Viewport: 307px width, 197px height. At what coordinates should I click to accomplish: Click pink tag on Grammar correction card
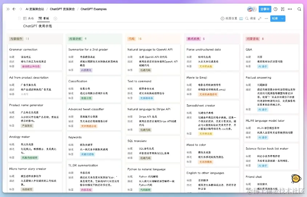31,66
